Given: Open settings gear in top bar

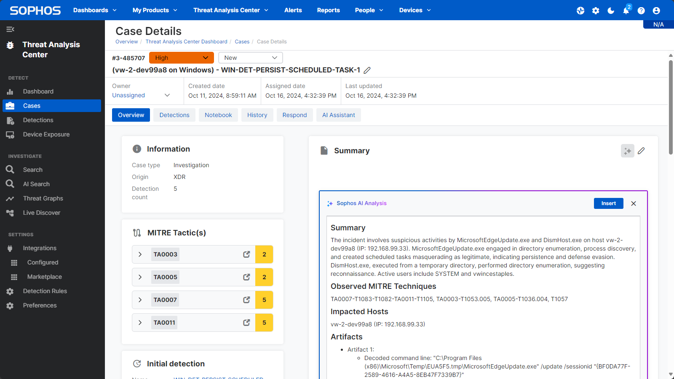Looking at the screenshot, I should (596, 11).
